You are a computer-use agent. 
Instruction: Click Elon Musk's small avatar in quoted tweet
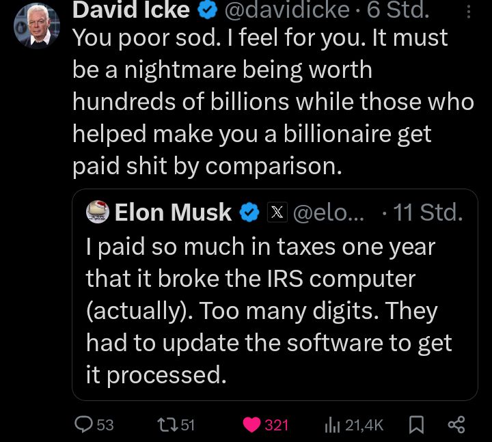coord(98,212)
